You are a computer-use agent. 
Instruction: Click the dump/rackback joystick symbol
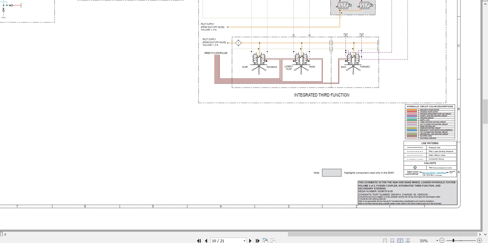pyautogui.click(x=259, y=69)
